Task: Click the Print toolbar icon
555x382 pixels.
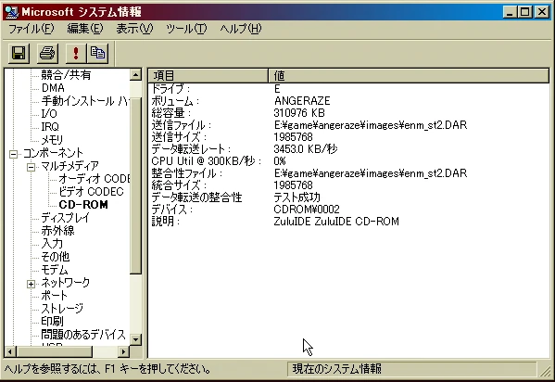Action: 47,53
